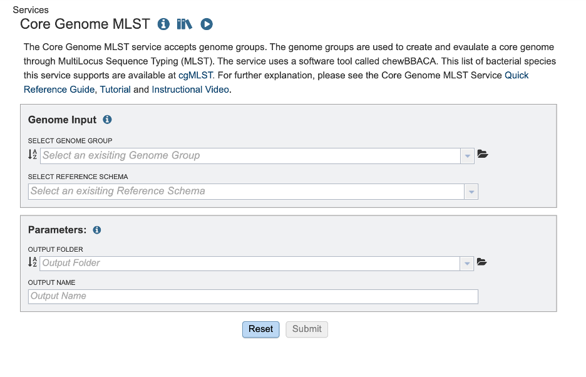
Task: Open the Parameters info icon
Action: [x=96, y=230]
